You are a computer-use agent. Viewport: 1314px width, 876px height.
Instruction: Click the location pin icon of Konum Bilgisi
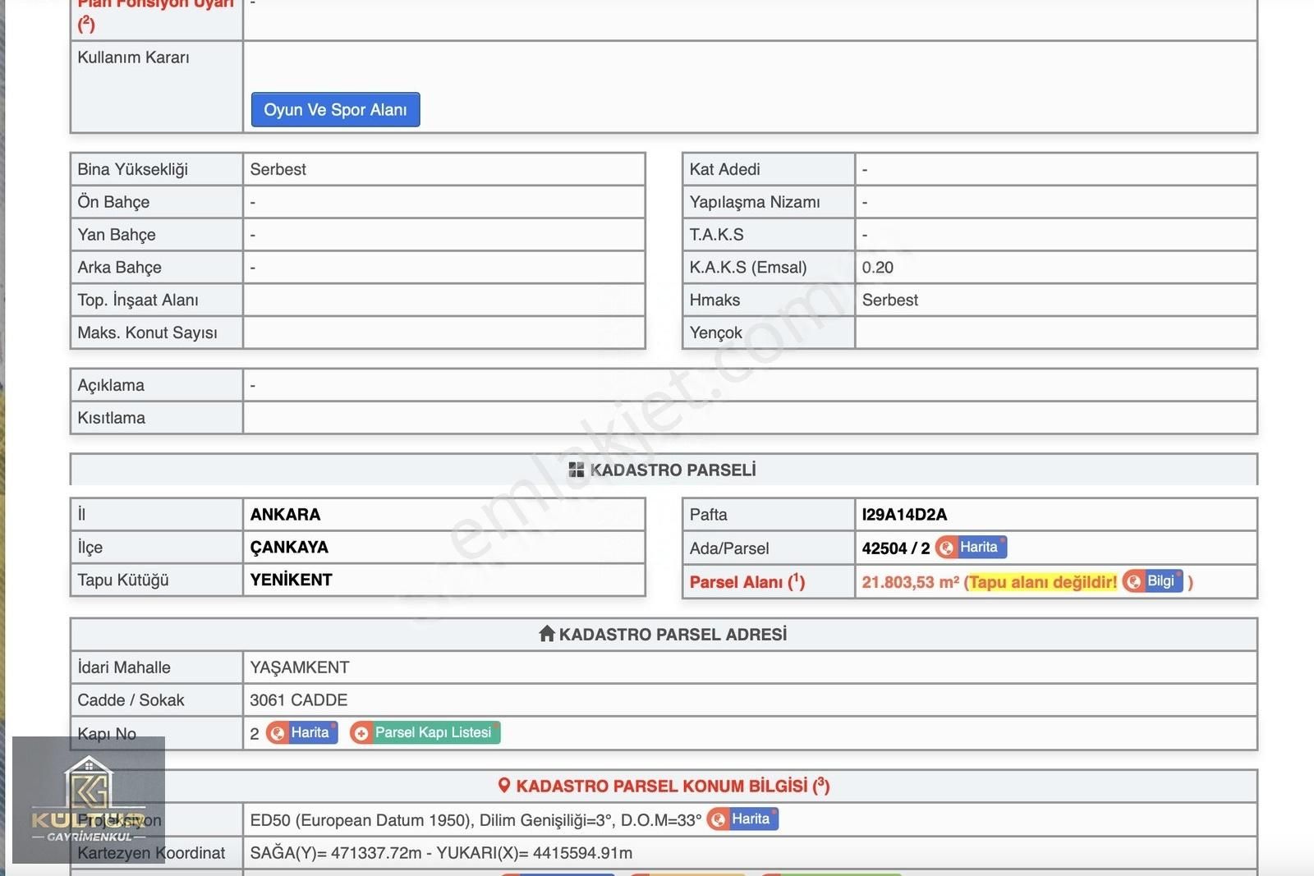pyautogui.click(x=504, y=786)
